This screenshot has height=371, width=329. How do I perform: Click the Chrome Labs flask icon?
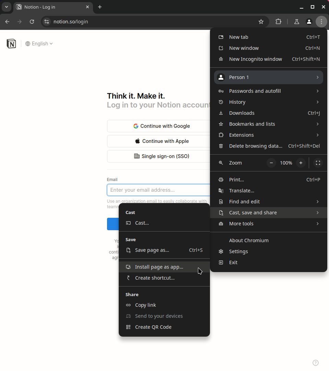click(296, 21)
